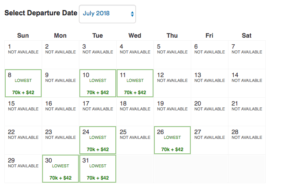This screenshot has height=191, width=289.
Task: Pick July 11 lowest fare cell
Action: pyautogui.click(x=135, y=83)
